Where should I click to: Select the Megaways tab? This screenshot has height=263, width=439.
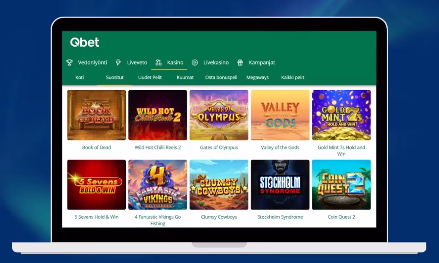coord(257,78)
